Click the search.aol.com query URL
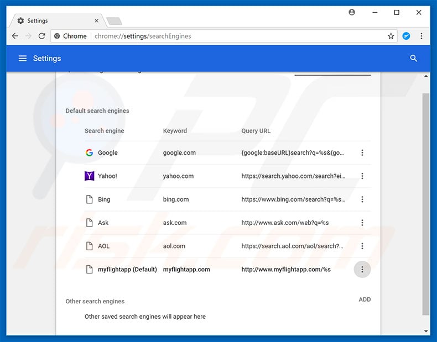This screenshot has height=342, width=437. coord(292,246)
